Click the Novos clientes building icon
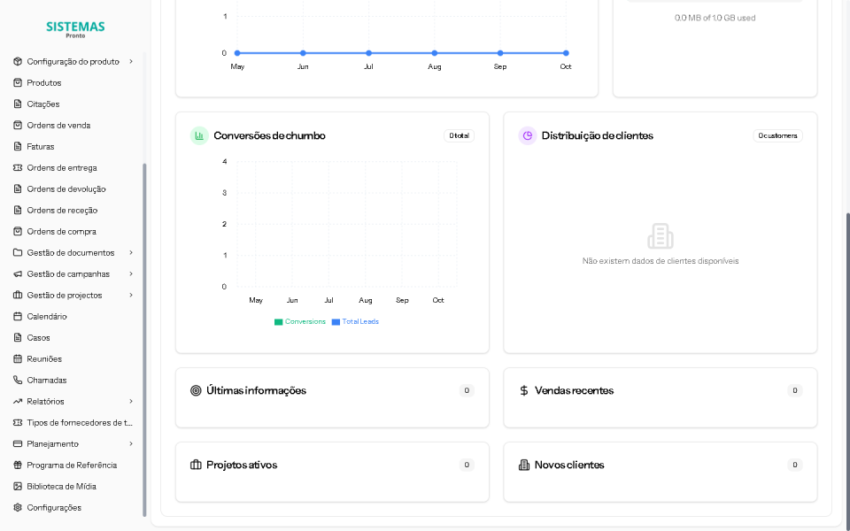The height and width of the screenshot is (531, 850). tap(525, 465)
